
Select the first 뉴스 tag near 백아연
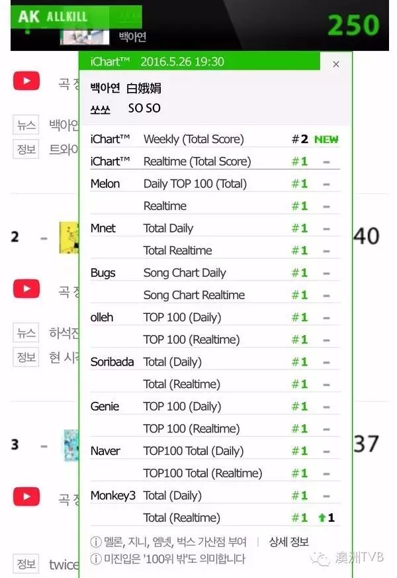click(26, 126)
